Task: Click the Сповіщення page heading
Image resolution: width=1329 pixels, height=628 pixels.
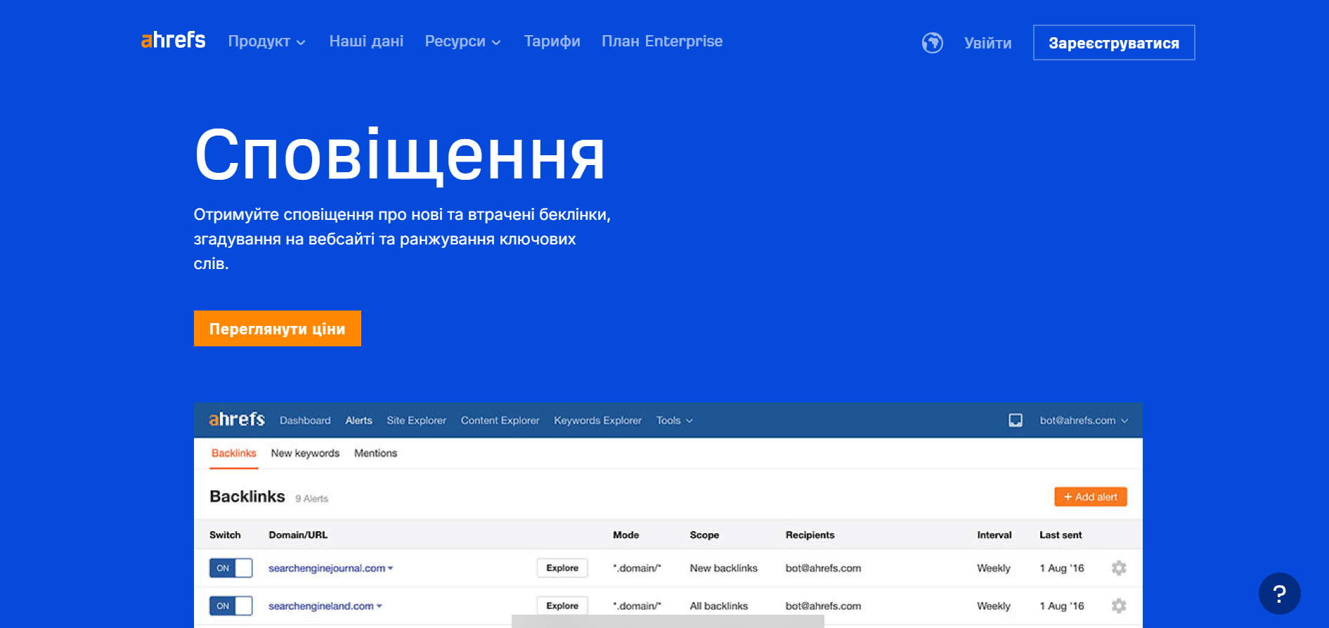Action: (399, 155)
